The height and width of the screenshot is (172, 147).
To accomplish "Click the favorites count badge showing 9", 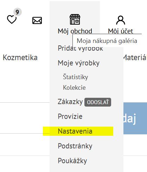I will 17,12.
